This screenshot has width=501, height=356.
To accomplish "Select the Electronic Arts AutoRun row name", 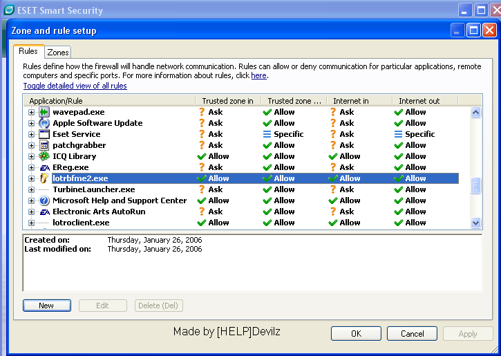I will click(99, 212).
